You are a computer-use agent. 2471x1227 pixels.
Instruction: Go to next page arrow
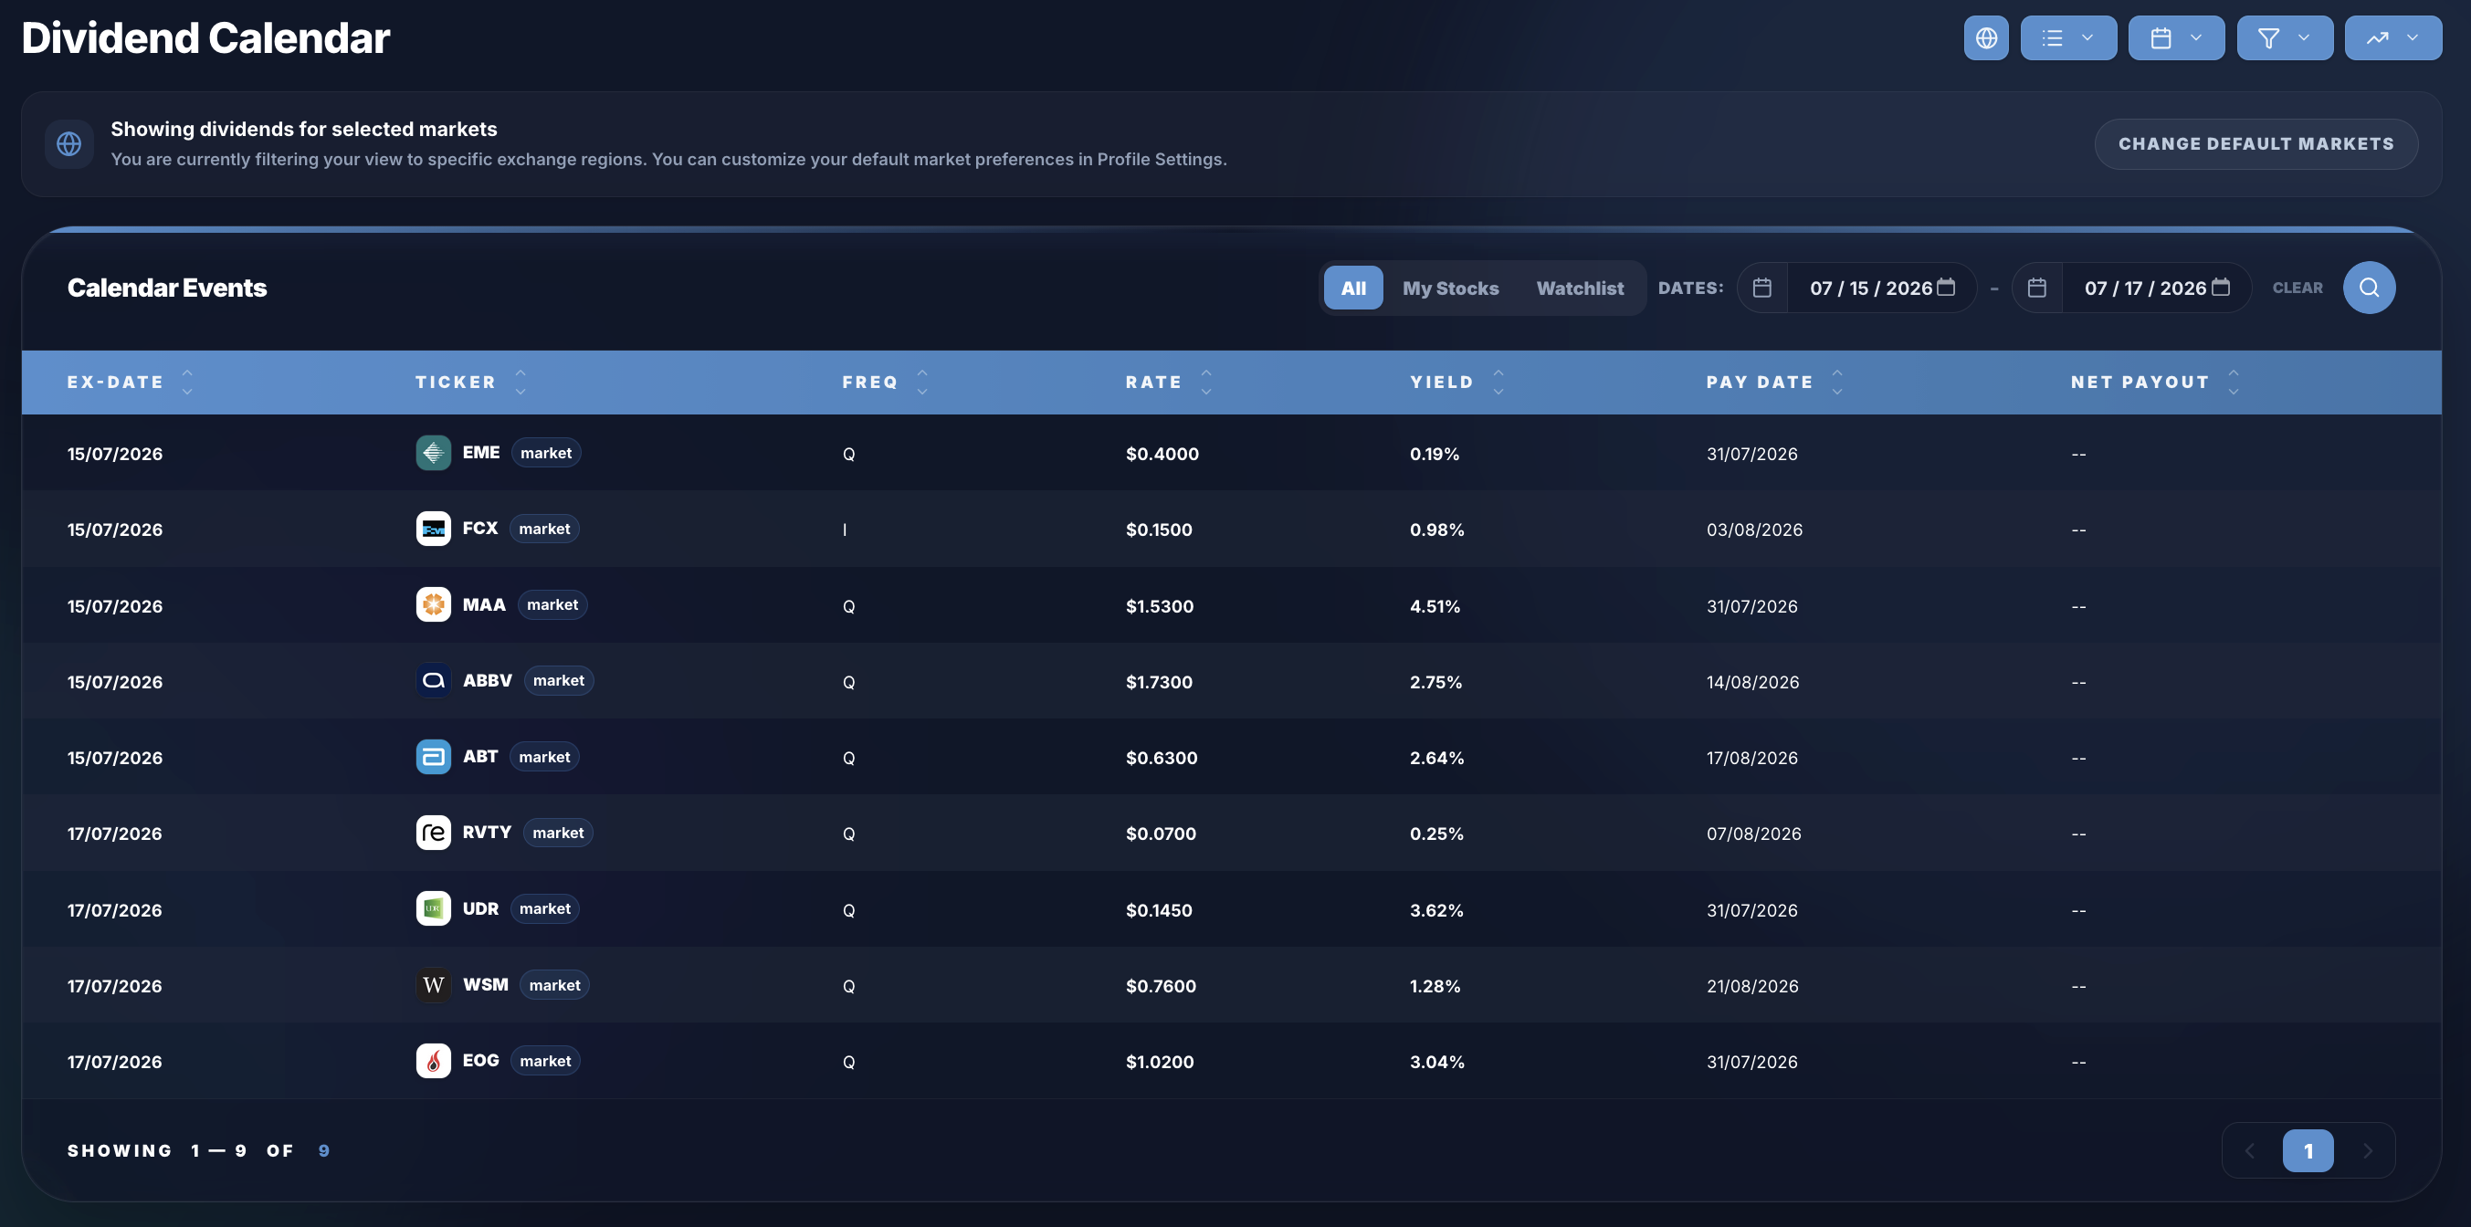(x=2368, y=1150)
